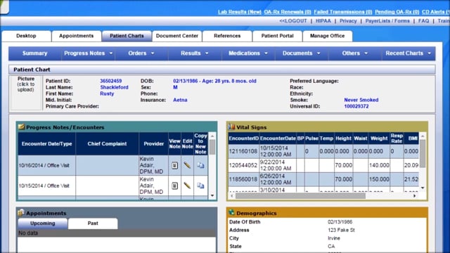
Task: Open the Orders dropdown menu
Action: 141,53
